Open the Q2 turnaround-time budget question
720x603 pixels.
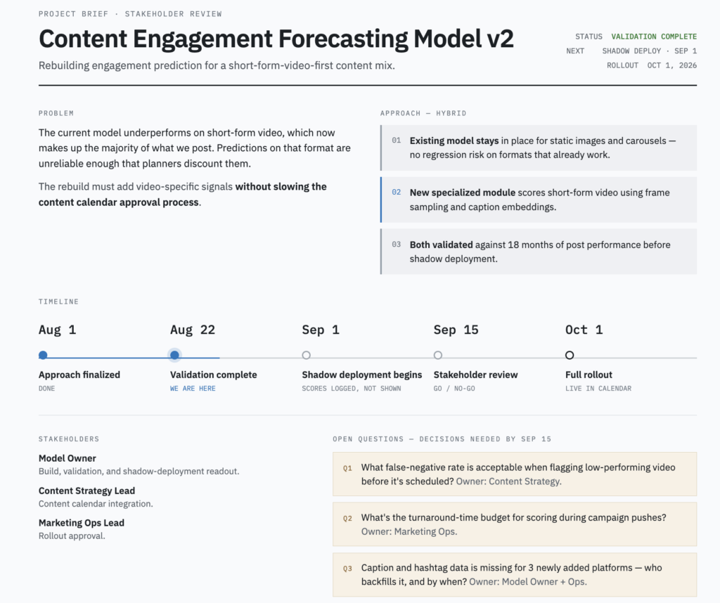coord(515,524)
